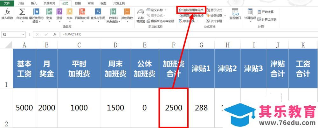This screenshot has height=128, width=318.
Task: Select column F header
Action: point(174,45)
